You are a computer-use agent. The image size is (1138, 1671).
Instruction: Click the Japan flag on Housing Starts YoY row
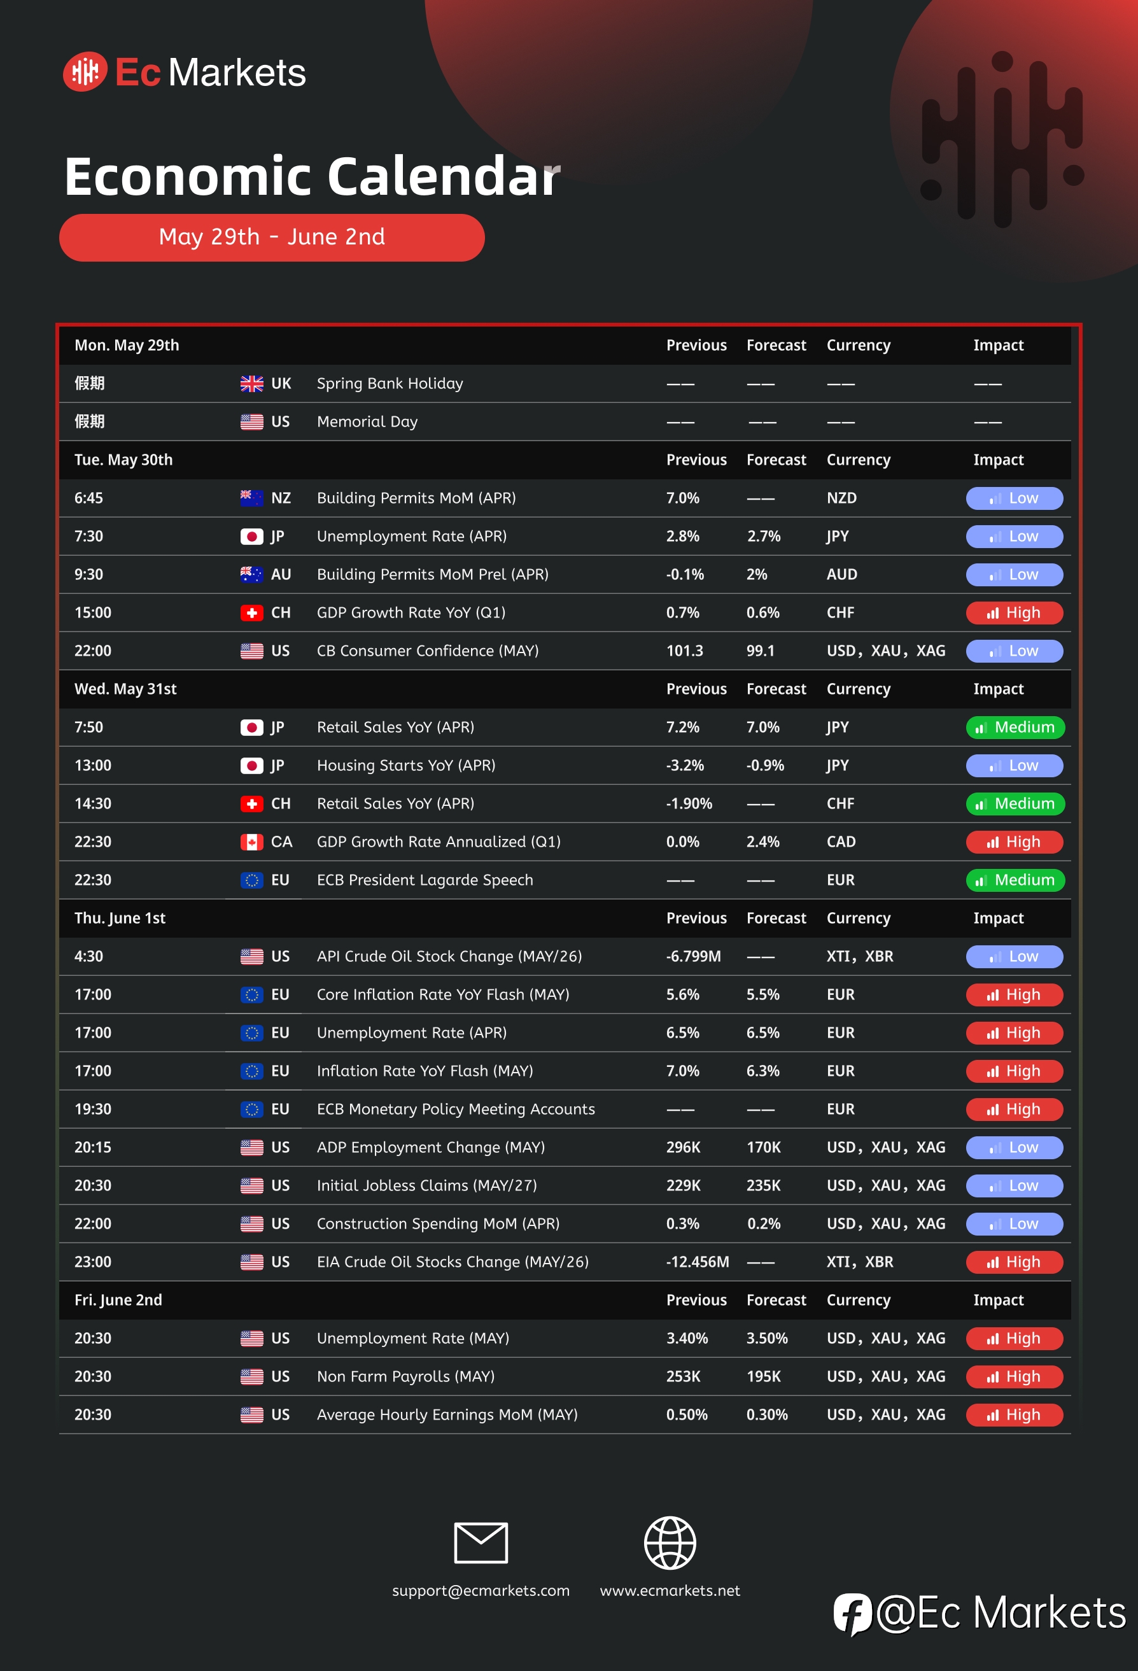point(251,766)
